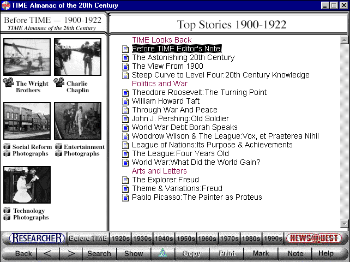
Task: Click the camera icon beside Social Reform
Action: (7, 147)
